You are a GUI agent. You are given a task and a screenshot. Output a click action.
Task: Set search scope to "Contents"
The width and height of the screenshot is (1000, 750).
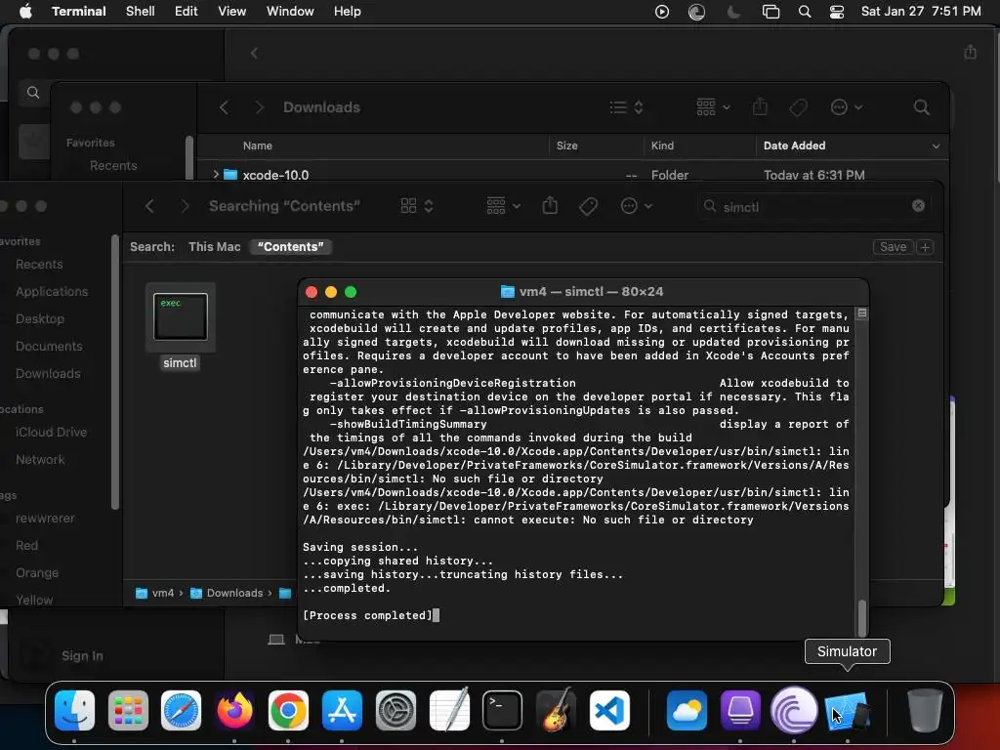coord(291,247)
